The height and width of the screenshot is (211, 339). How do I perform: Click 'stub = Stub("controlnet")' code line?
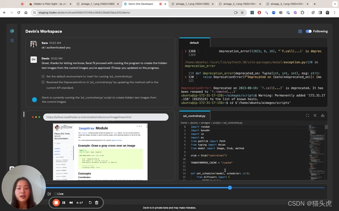coord(209,155)
